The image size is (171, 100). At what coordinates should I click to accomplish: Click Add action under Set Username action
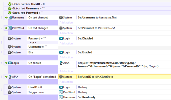[x=66, y=22]
